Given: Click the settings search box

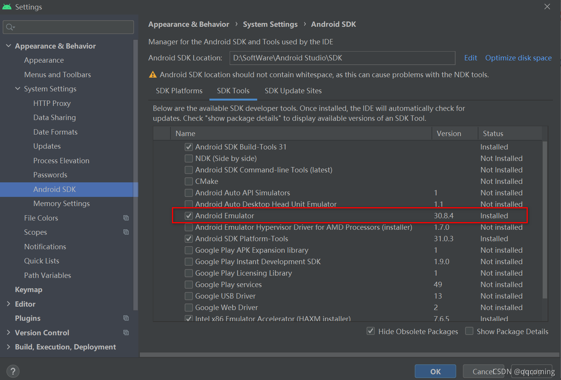Looking at the screenshot, I should pyautogui.click(x=68, y=27).
